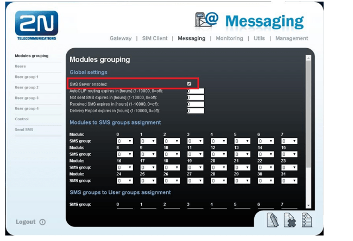Screen dimensions: 353x241
Task: Open SMS group dropdown for Module 4
Action: pos(219,141)
